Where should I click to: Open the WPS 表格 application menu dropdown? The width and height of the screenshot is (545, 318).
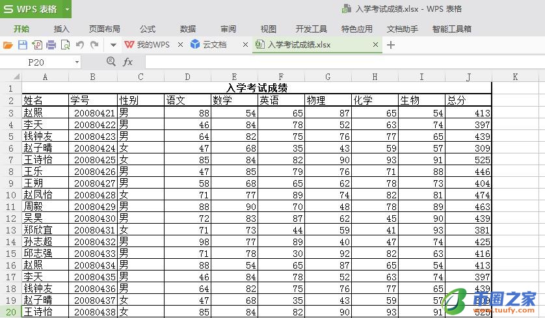67,9
